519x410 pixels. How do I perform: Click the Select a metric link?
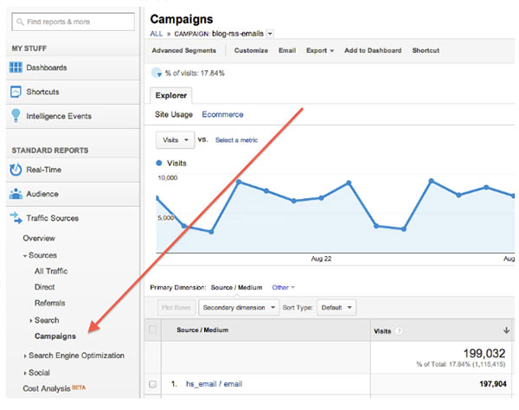(236, 140)
